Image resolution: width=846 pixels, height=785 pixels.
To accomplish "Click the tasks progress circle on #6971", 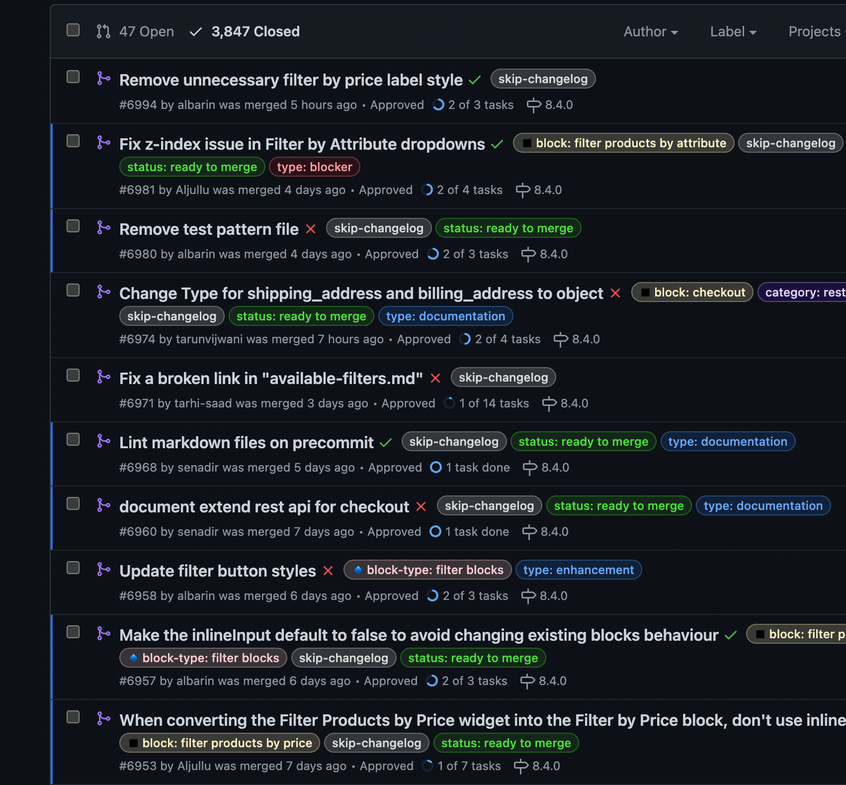I will pyautogui.click(x=448, y=403).
